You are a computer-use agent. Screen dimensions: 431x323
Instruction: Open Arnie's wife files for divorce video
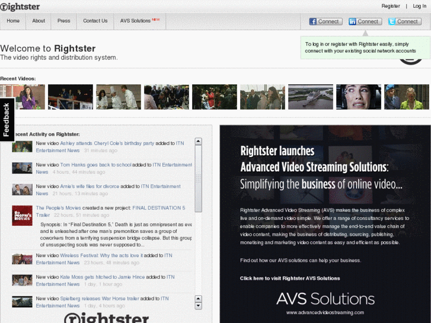[x=90, y=186]
